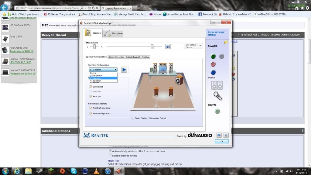Image resolution: width=311 pixels, height=175 pixels.
Task: Click the front right speaker in diagram
Action: coord(171,68)
